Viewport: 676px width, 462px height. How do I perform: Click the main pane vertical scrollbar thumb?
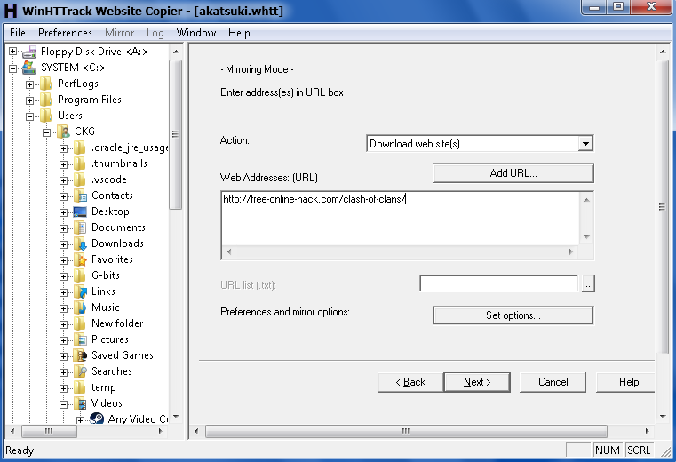pos(662,207)
